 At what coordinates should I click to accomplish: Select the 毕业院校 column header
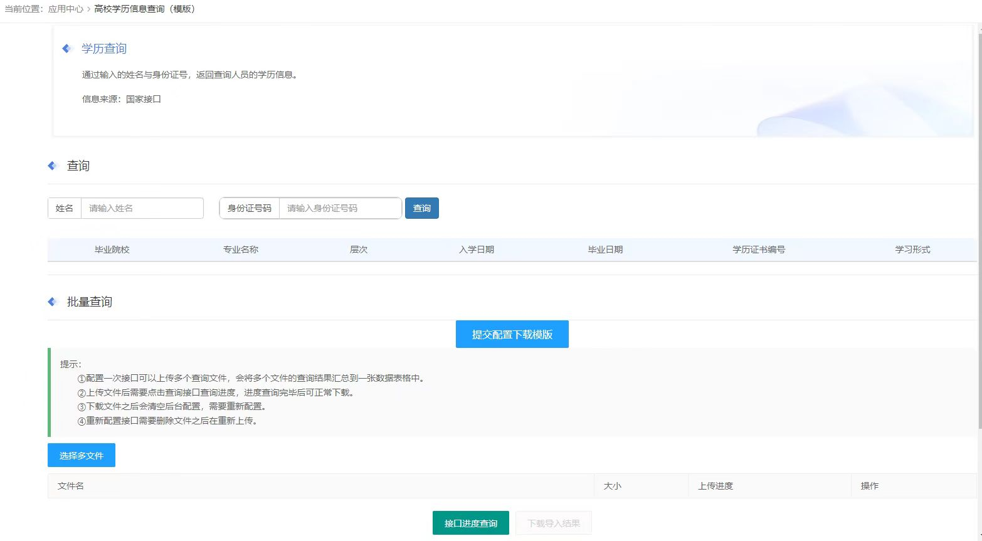tap(112, 249)
